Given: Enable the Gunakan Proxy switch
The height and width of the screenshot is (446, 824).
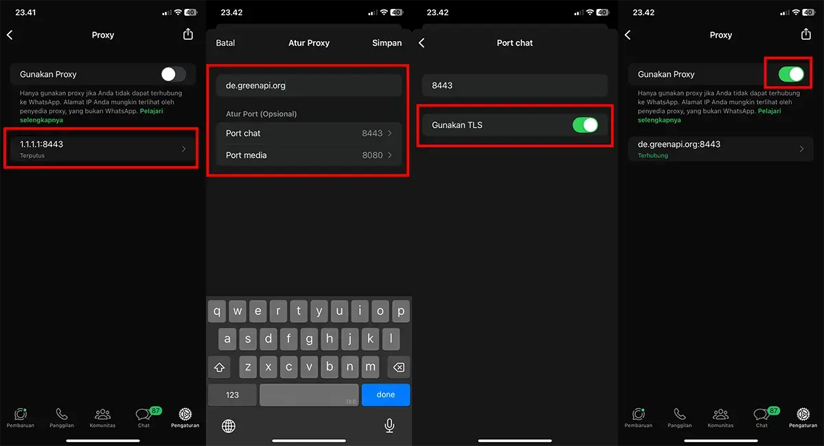Looking at the screenshot, I should 173,74.
